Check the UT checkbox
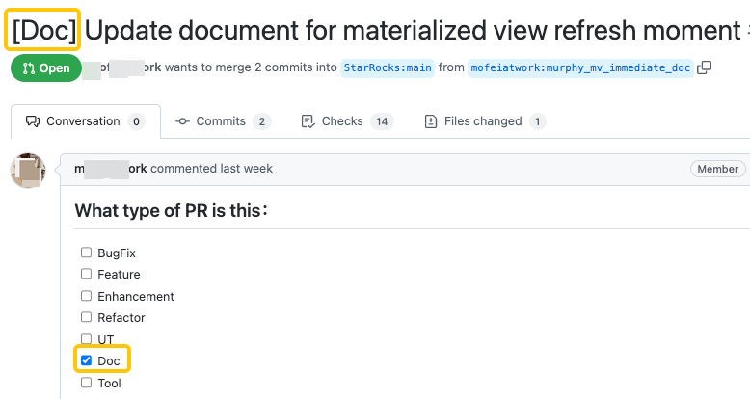 87,339
